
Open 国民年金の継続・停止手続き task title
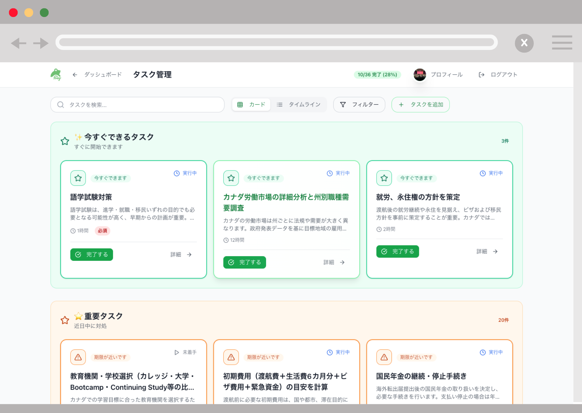[421, 376]
